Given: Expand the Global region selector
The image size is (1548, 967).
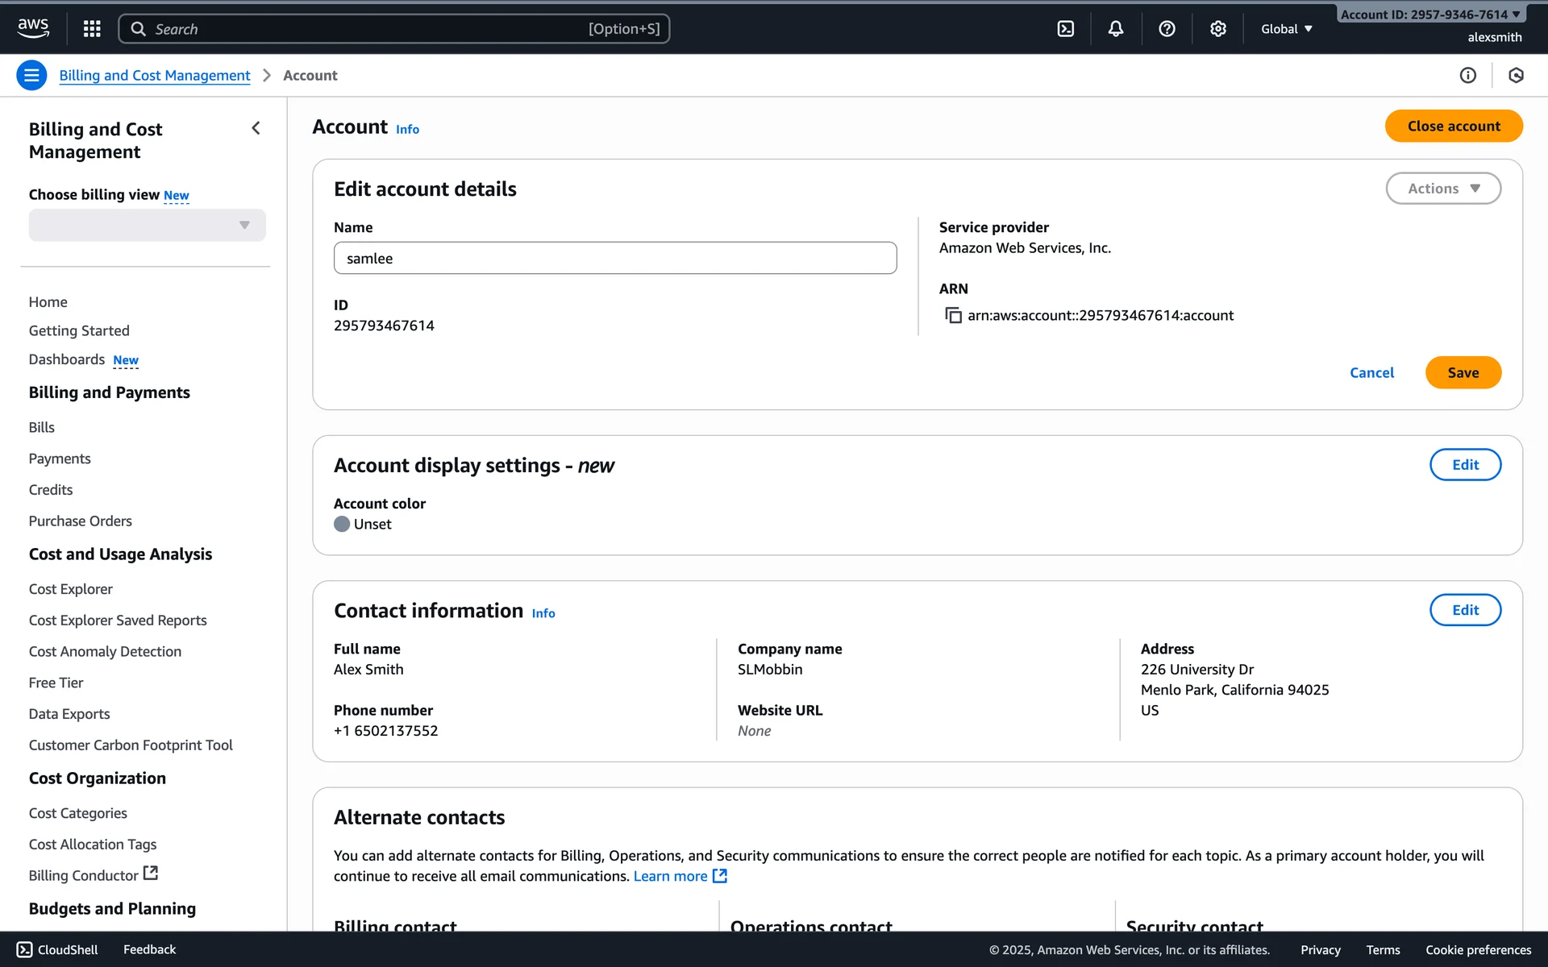Looking at the screenshot, I should click(x=1287, y=29).
